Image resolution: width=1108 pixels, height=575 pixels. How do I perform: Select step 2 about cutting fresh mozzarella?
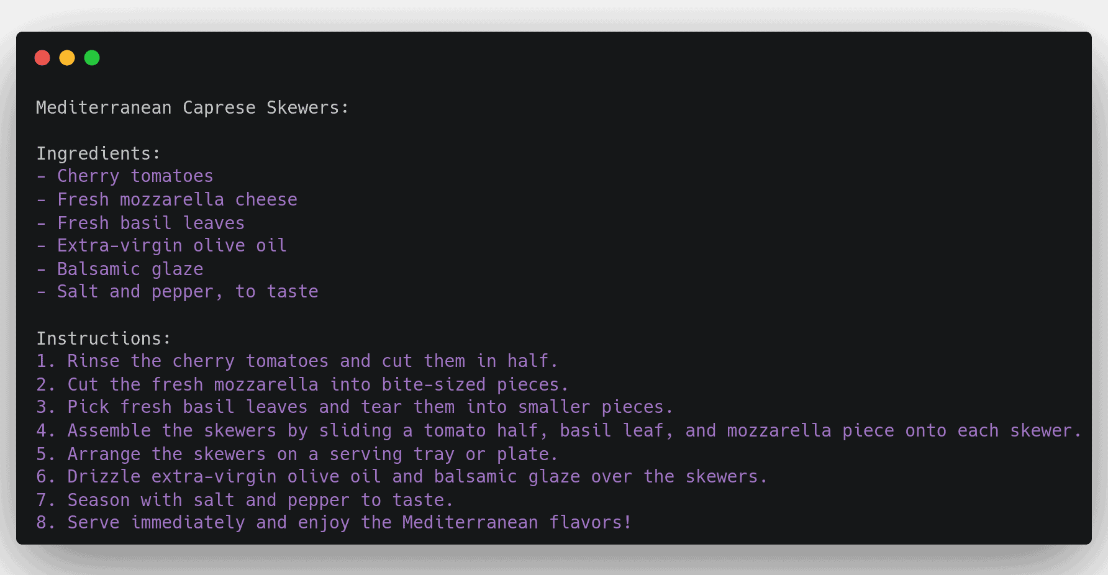point(302,384)
